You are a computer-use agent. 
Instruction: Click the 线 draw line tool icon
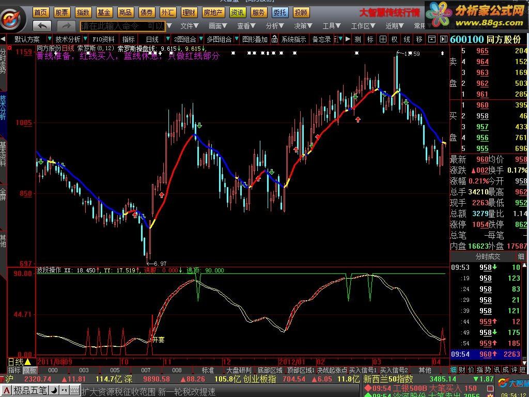[x=407, y=39]
